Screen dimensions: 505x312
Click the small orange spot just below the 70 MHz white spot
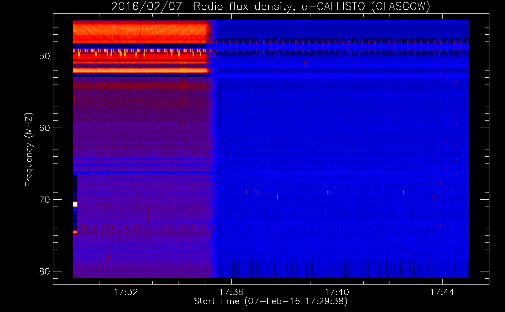[75, 232]
